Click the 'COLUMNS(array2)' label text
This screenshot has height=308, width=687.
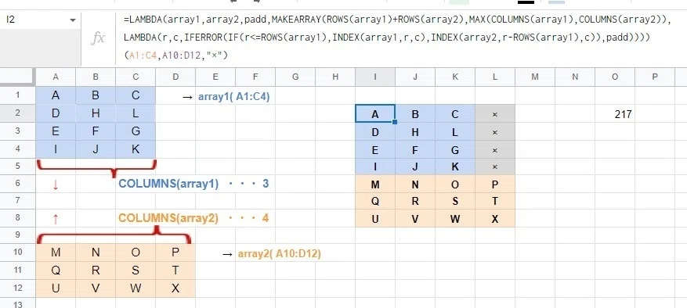tap(168, 218)
